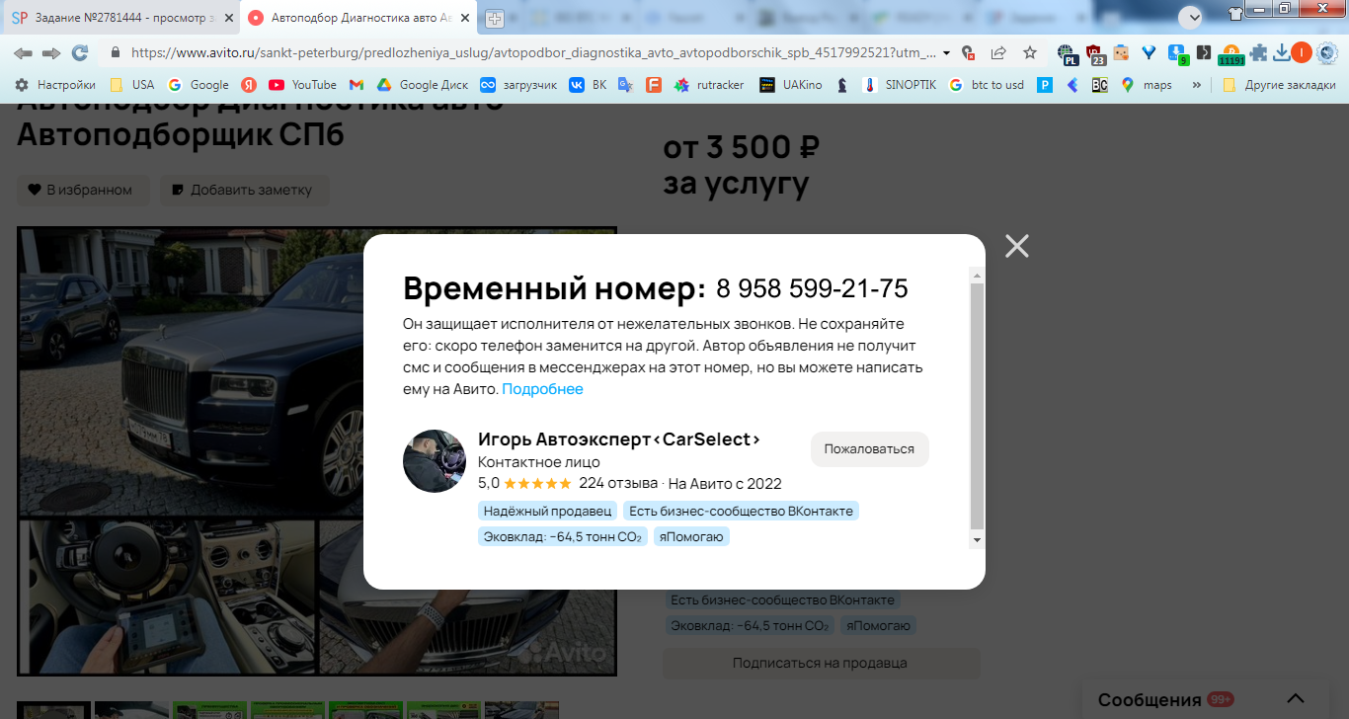Click the popup scrollbar down arrow

point(977,540)
